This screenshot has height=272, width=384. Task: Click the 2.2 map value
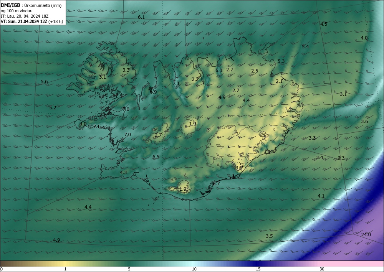pyautogui.click(x=195, y=79)
